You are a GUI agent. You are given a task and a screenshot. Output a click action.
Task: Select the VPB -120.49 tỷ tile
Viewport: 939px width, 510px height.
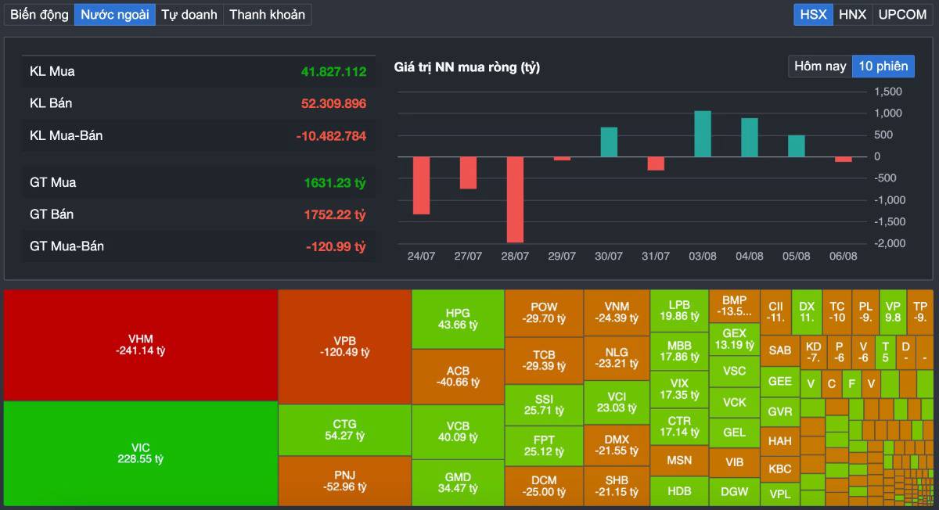(344, 347)
